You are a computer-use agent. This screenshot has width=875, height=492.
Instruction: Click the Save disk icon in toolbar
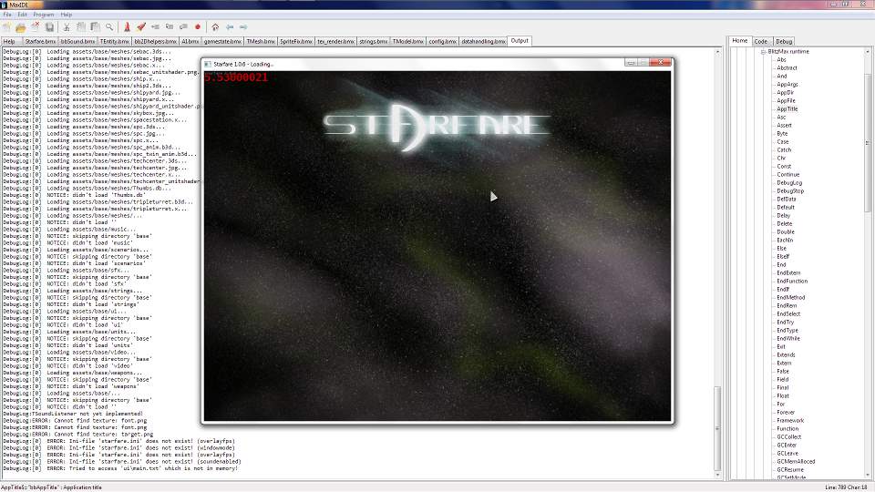point(50,27)
